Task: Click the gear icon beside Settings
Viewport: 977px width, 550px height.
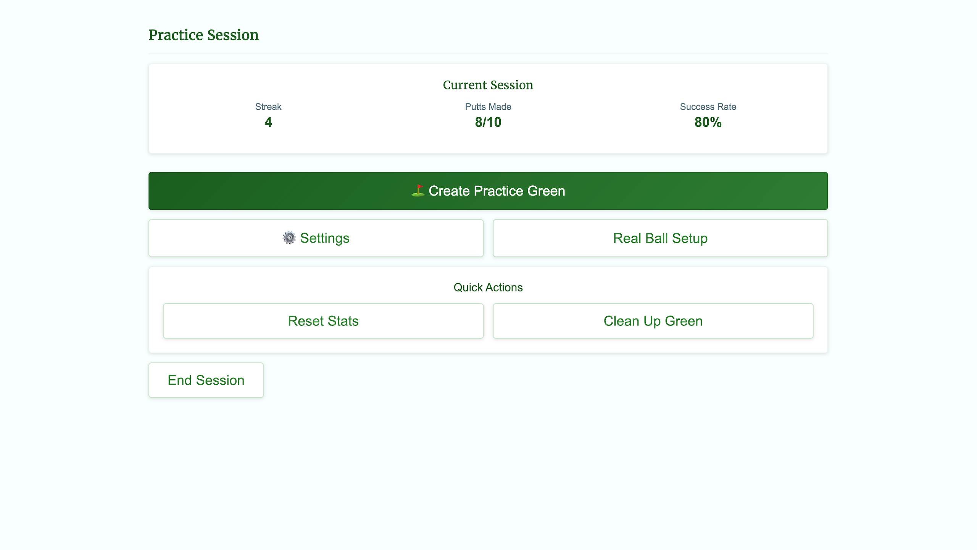Action: 289,238
